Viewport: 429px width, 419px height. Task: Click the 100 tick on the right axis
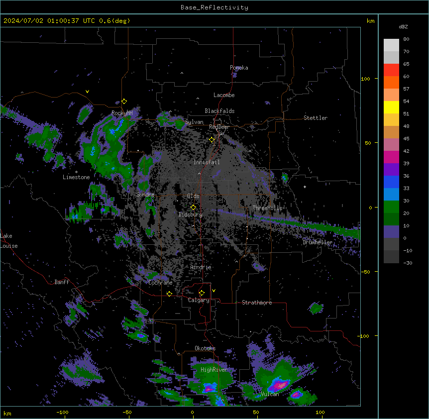365,79
